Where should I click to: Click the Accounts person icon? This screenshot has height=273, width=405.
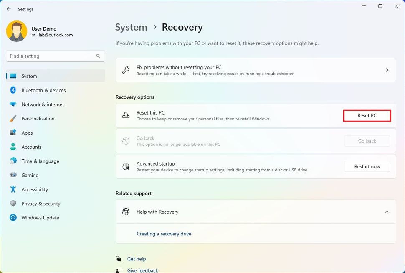point(13,147)
